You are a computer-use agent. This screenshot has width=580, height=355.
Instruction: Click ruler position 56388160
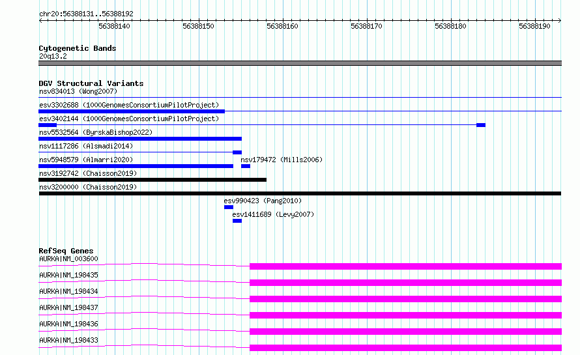pos(282,26)
